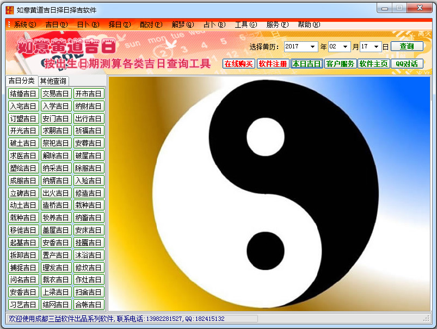The width and height of the screenshot is (437, 329).
Task: Open the 工具 menu
Action: click(245, 24)
